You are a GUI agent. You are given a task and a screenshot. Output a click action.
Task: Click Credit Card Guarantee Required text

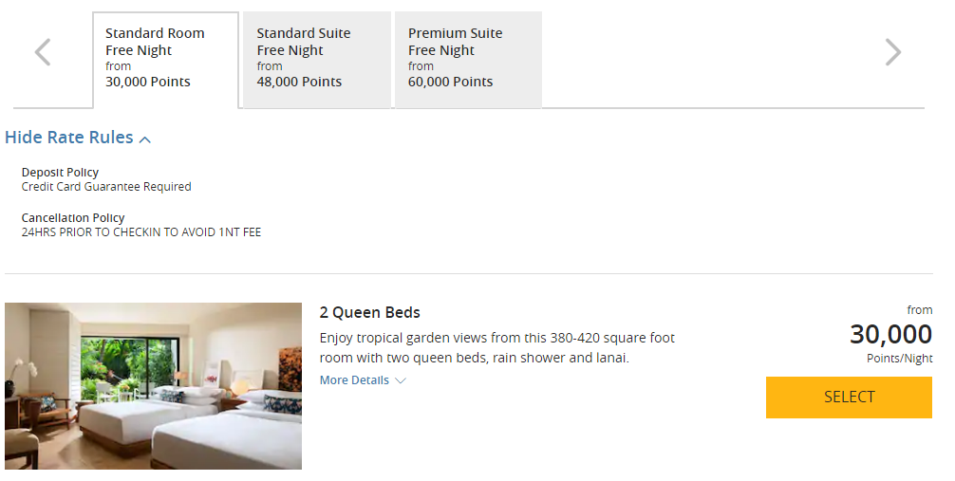click(106, 186)
